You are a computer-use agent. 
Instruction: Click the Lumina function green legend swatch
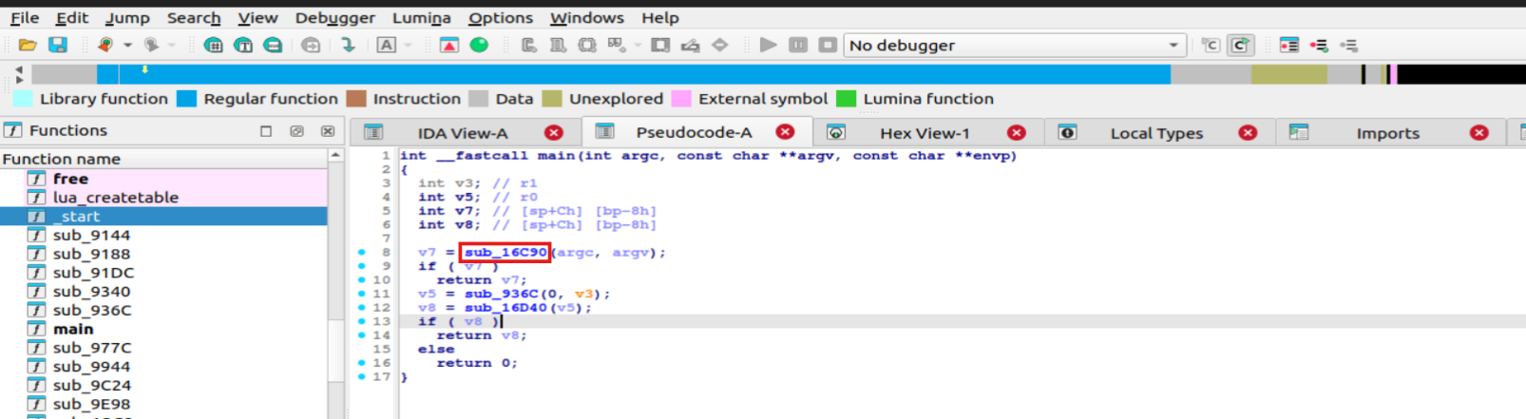[x=846, y=99]
